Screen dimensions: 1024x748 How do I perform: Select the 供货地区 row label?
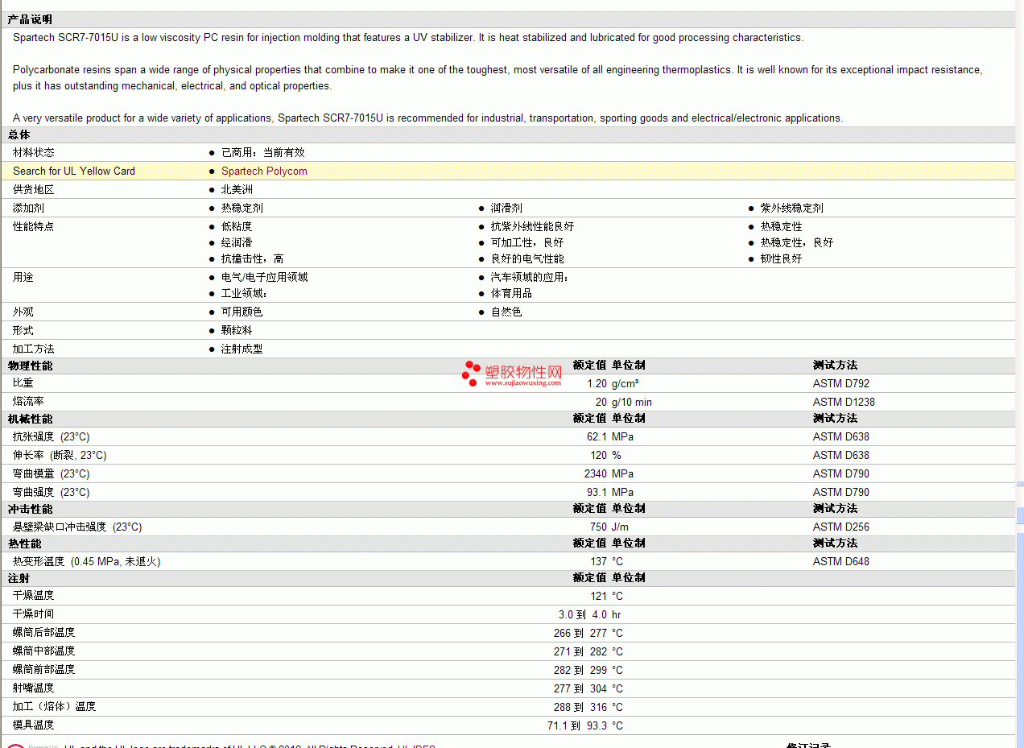click(x=34, y=189)
